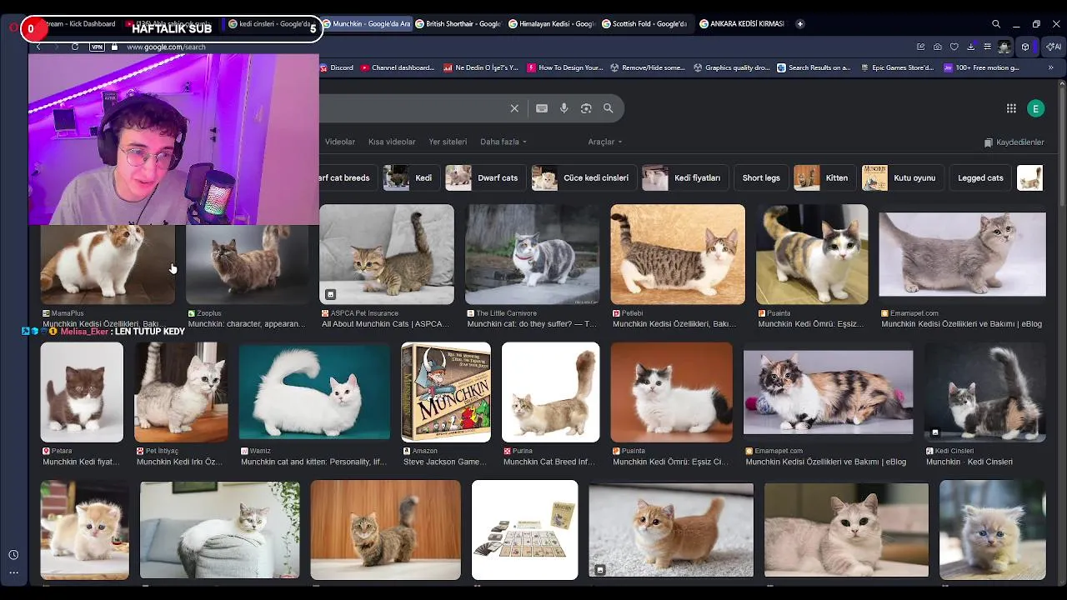Reload the page

pyautogui.click(x=75, y=47)
